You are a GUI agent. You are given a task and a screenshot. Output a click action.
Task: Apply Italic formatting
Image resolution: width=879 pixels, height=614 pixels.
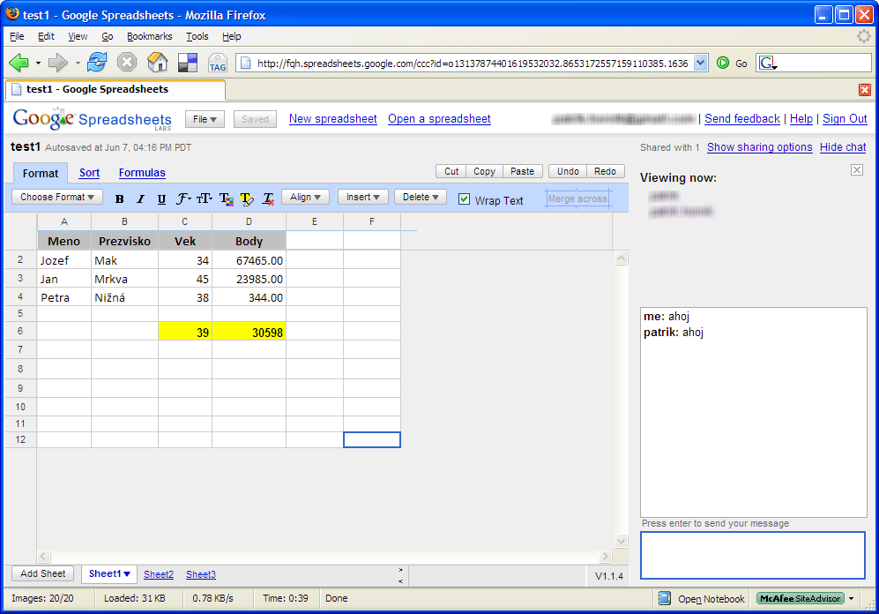140,198
